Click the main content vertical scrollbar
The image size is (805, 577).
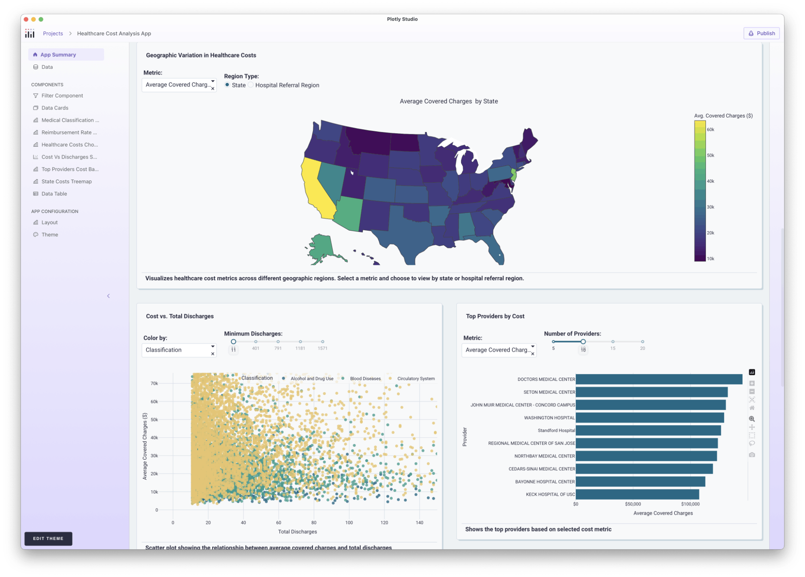point(782,307)
